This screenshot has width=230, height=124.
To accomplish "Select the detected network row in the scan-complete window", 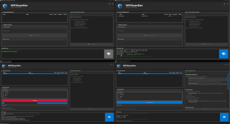I will click(x=149, y=16).
